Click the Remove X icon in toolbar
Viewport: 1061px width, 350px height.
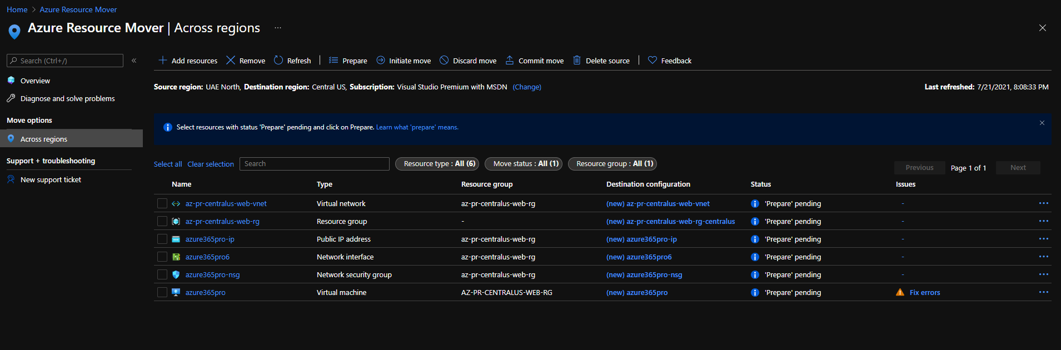(x=231, y=60)
